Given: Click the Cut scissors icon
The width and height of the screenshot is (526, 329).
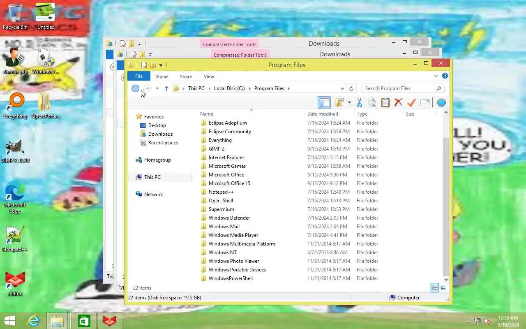Looking at the screenshot, I should point(359,102).
